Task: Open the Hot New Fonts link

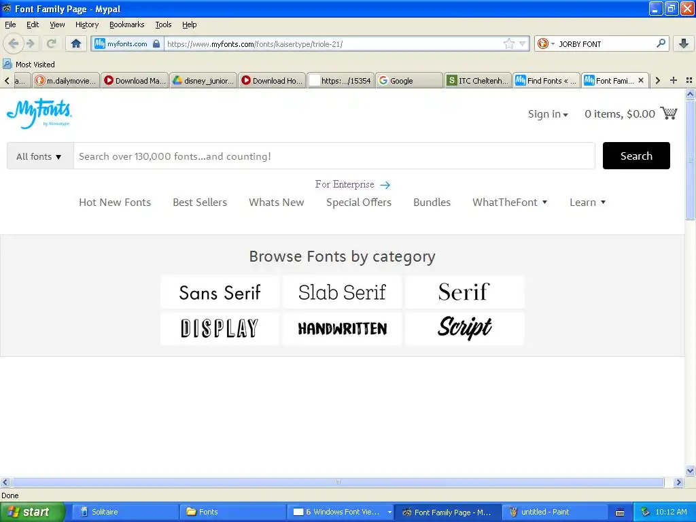Action: click(x=115, y=203)
